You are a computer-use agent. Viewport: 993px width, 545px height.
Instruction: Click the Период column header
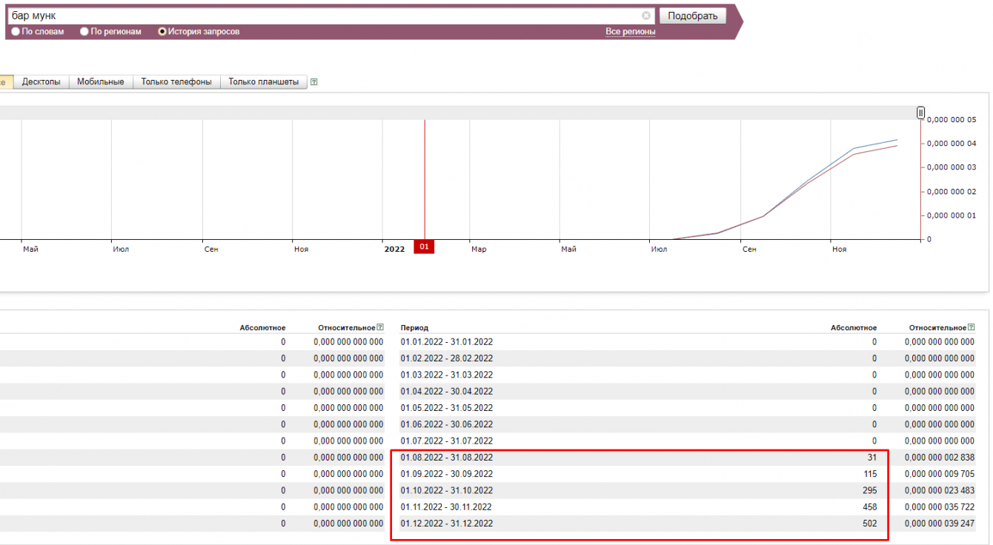point(414,327)
